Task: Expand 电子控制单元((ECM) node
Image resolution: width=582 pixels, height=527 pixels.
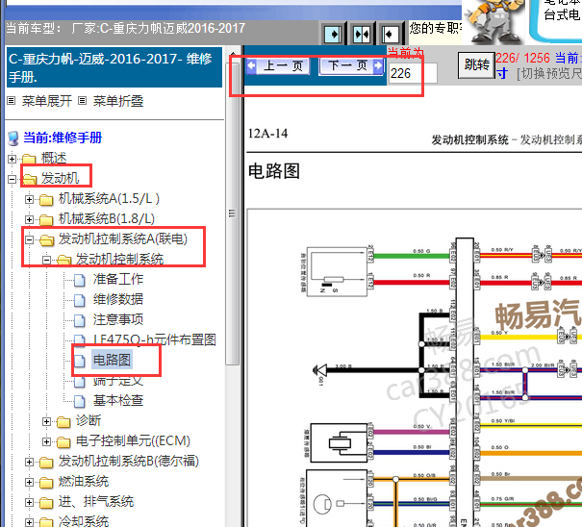Action: 46,441
